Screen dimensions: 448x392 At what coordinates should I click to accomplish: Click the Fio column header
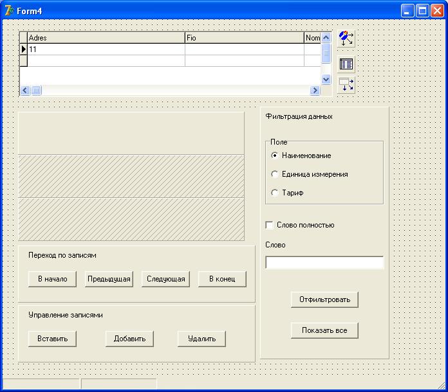point(244,38)
